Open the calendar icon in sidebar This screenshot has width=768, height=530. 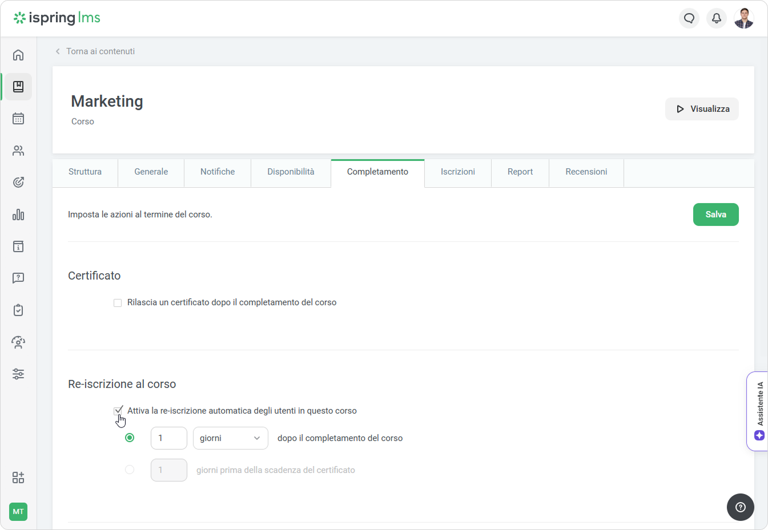pos(18,119)
